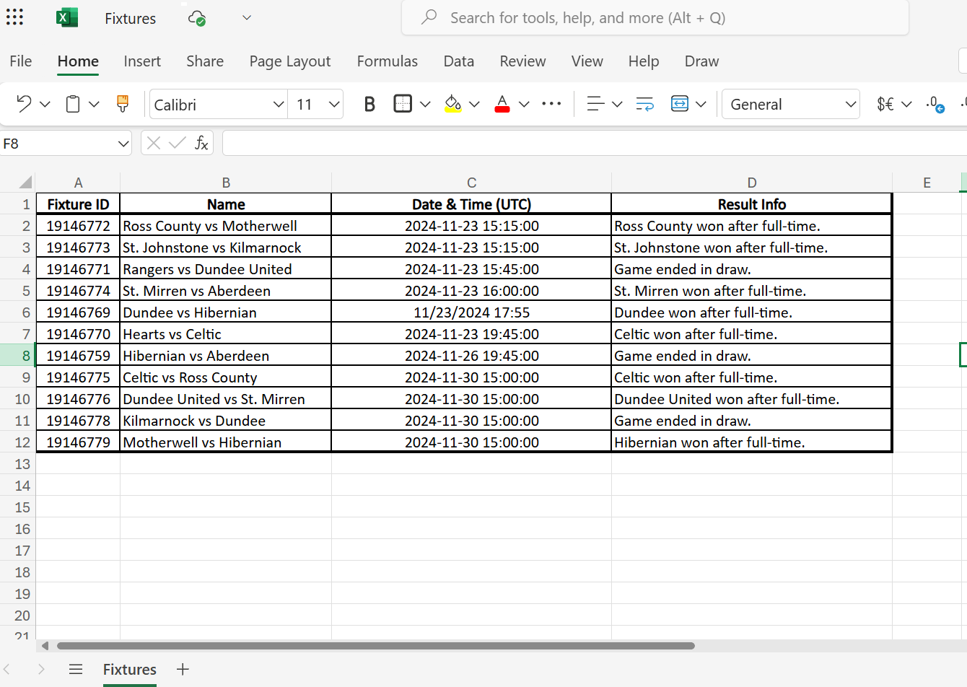The width and height of the screenshot is (967, 687).
Task: Expand the fill color palette arrow
Action: click(474, 105)
